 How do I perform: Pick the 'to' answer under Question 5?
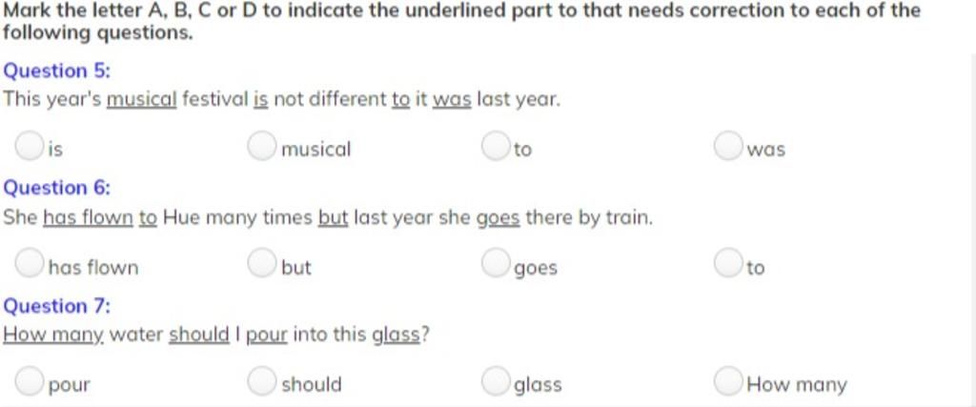(x=496, y=146)
